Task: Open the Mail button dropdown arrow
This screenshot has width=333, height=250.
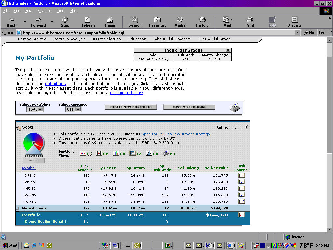Action: (x=231, y=20)
